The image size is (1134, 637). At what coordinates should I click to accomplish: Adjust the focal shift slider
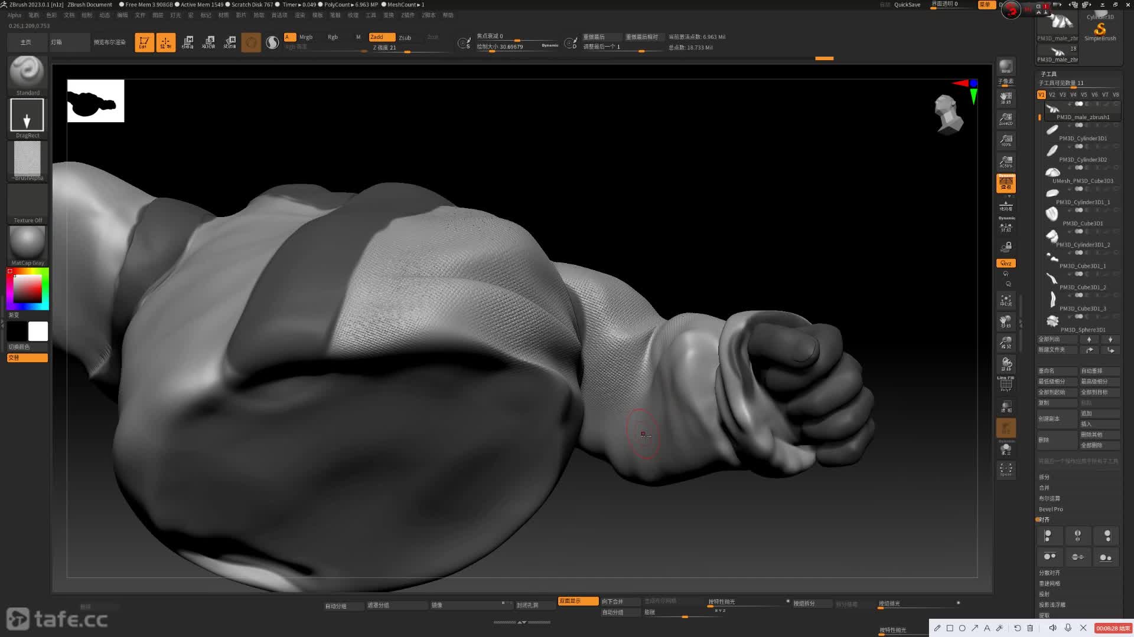pos(517,37)
